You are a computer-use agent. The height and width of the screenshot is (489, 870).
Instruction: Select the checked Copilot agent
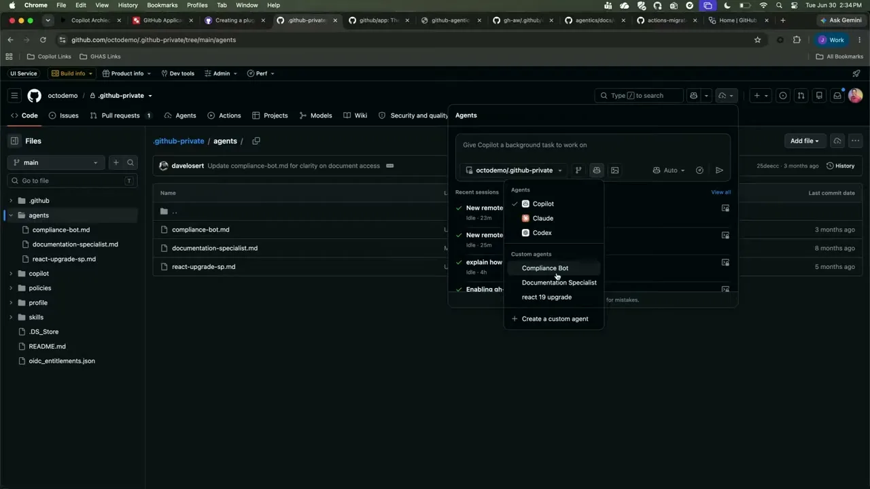click(x=554, y=204)
